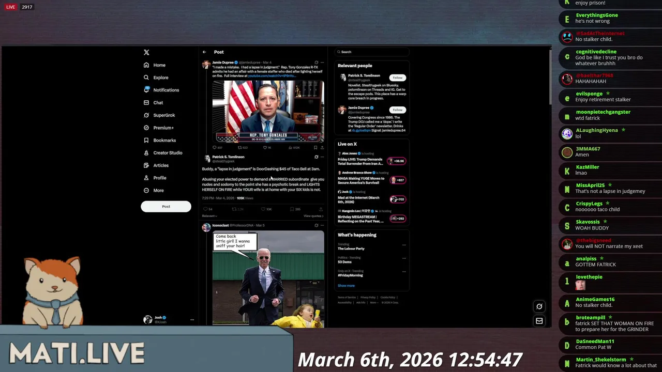Open Bookmarks in the sidebar
This screenshot has height=372, width=662.
(x=160, y=140)
